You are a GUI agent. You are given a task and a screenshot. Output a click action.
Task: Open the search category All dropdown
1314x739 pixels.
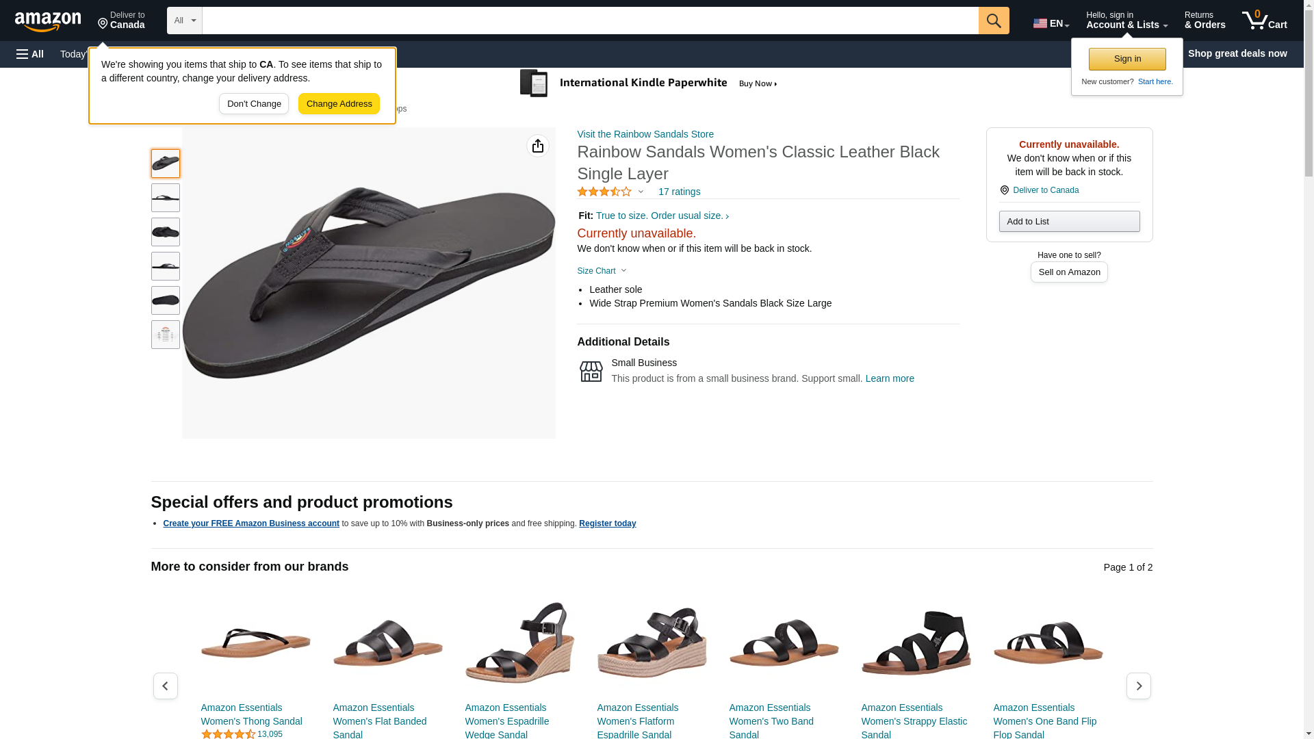pyautogui.click(x=184, y=21)
